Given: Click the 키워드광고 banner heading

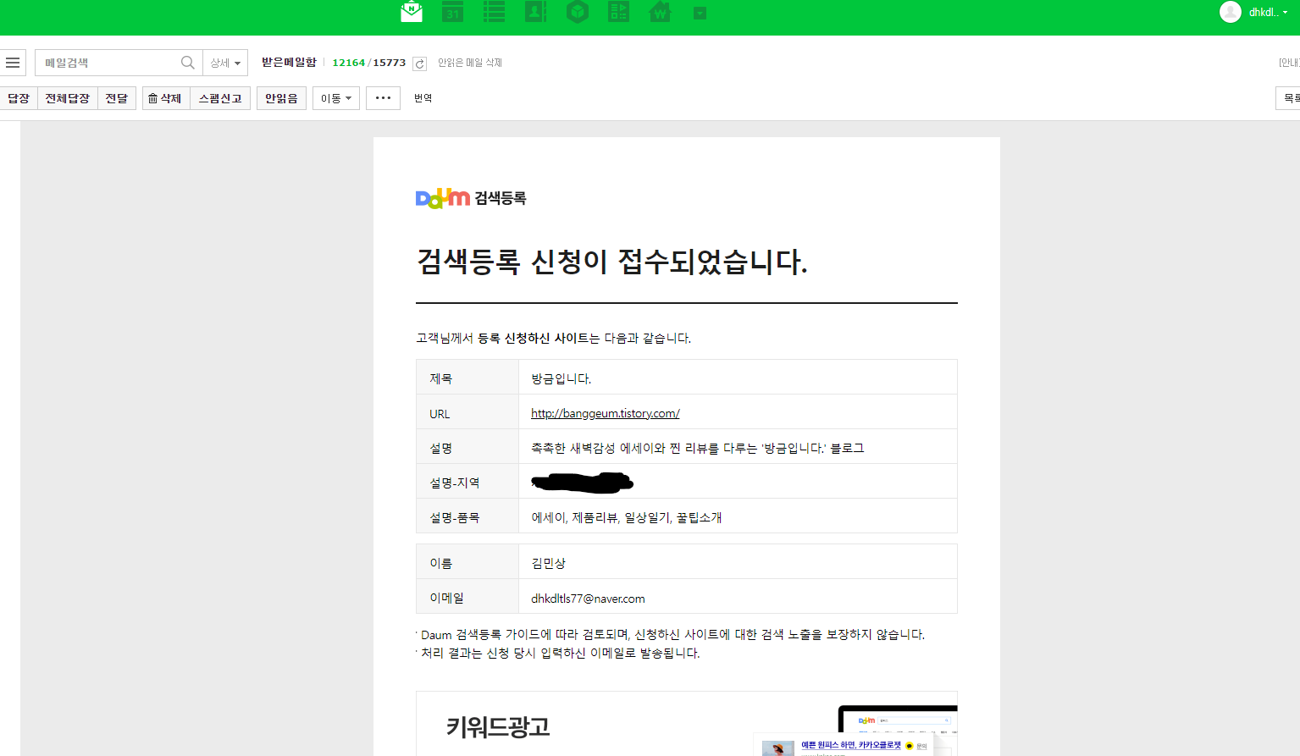Looking at the screenshot, I should (x=498, y=726).
